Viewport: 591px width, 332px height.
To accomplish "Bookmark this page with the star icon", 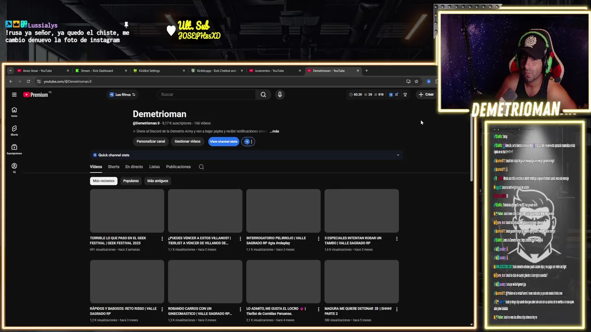I will pos(416,82).
